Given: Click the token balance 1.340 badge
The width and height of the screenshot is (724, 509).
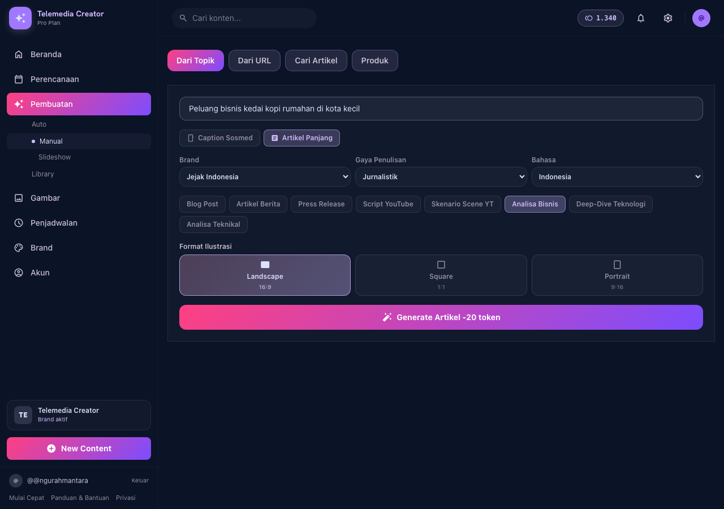Looking at the screenshot, I should 601,18.
